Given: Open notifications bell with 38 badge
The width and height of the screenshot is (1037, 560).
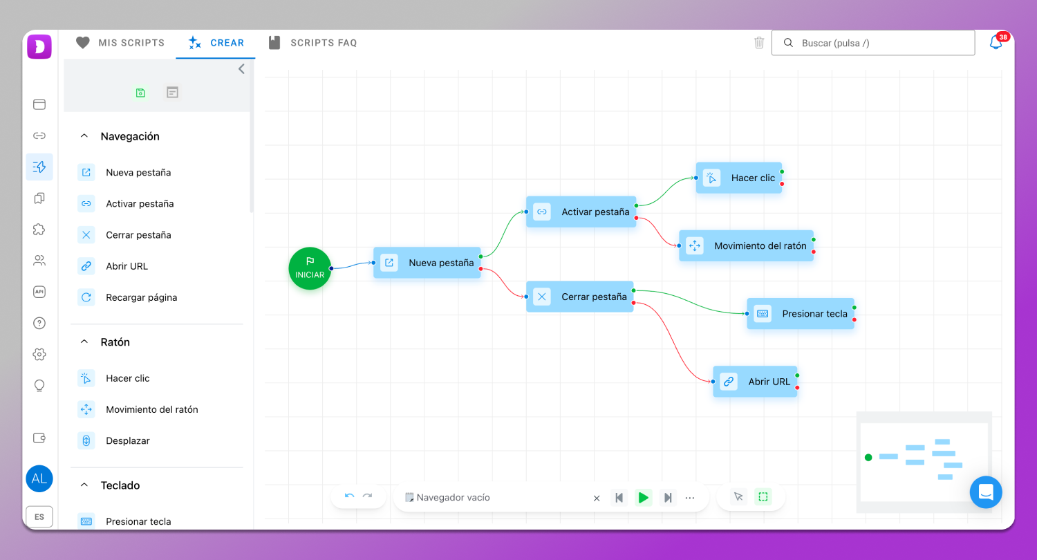Looking at the screenshot, I should click(996, 43).
